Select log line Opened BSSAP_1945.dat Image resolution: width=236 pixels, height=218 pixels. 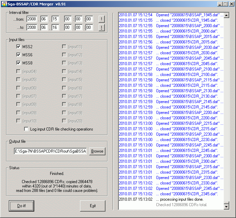click(171, 15)
